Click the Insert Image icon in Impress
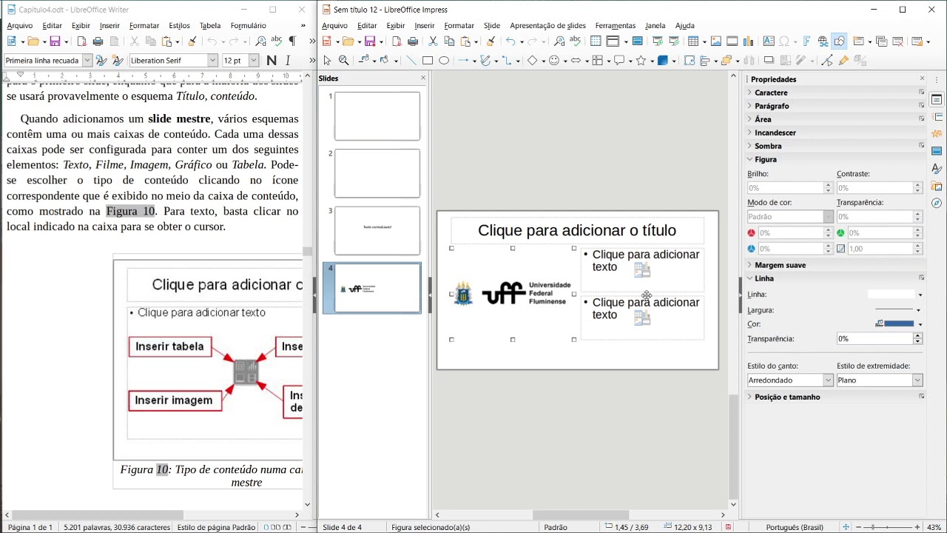Image resolution: width=947 pixels, height=533 pixels. click(x=715, y=41)
